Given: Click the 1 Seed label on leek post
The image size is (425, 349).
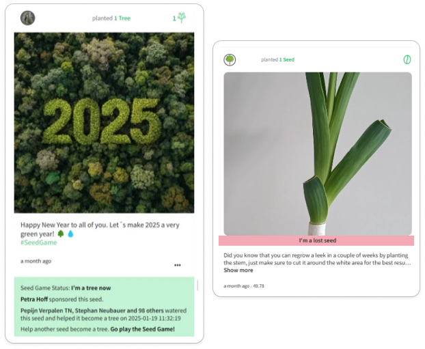Looking at the screenshot, I should (x=287, y=59).
